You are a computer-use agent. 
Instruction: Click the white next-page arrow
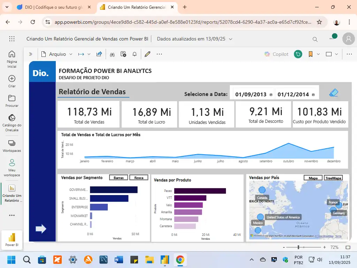(x=41, y=229)
